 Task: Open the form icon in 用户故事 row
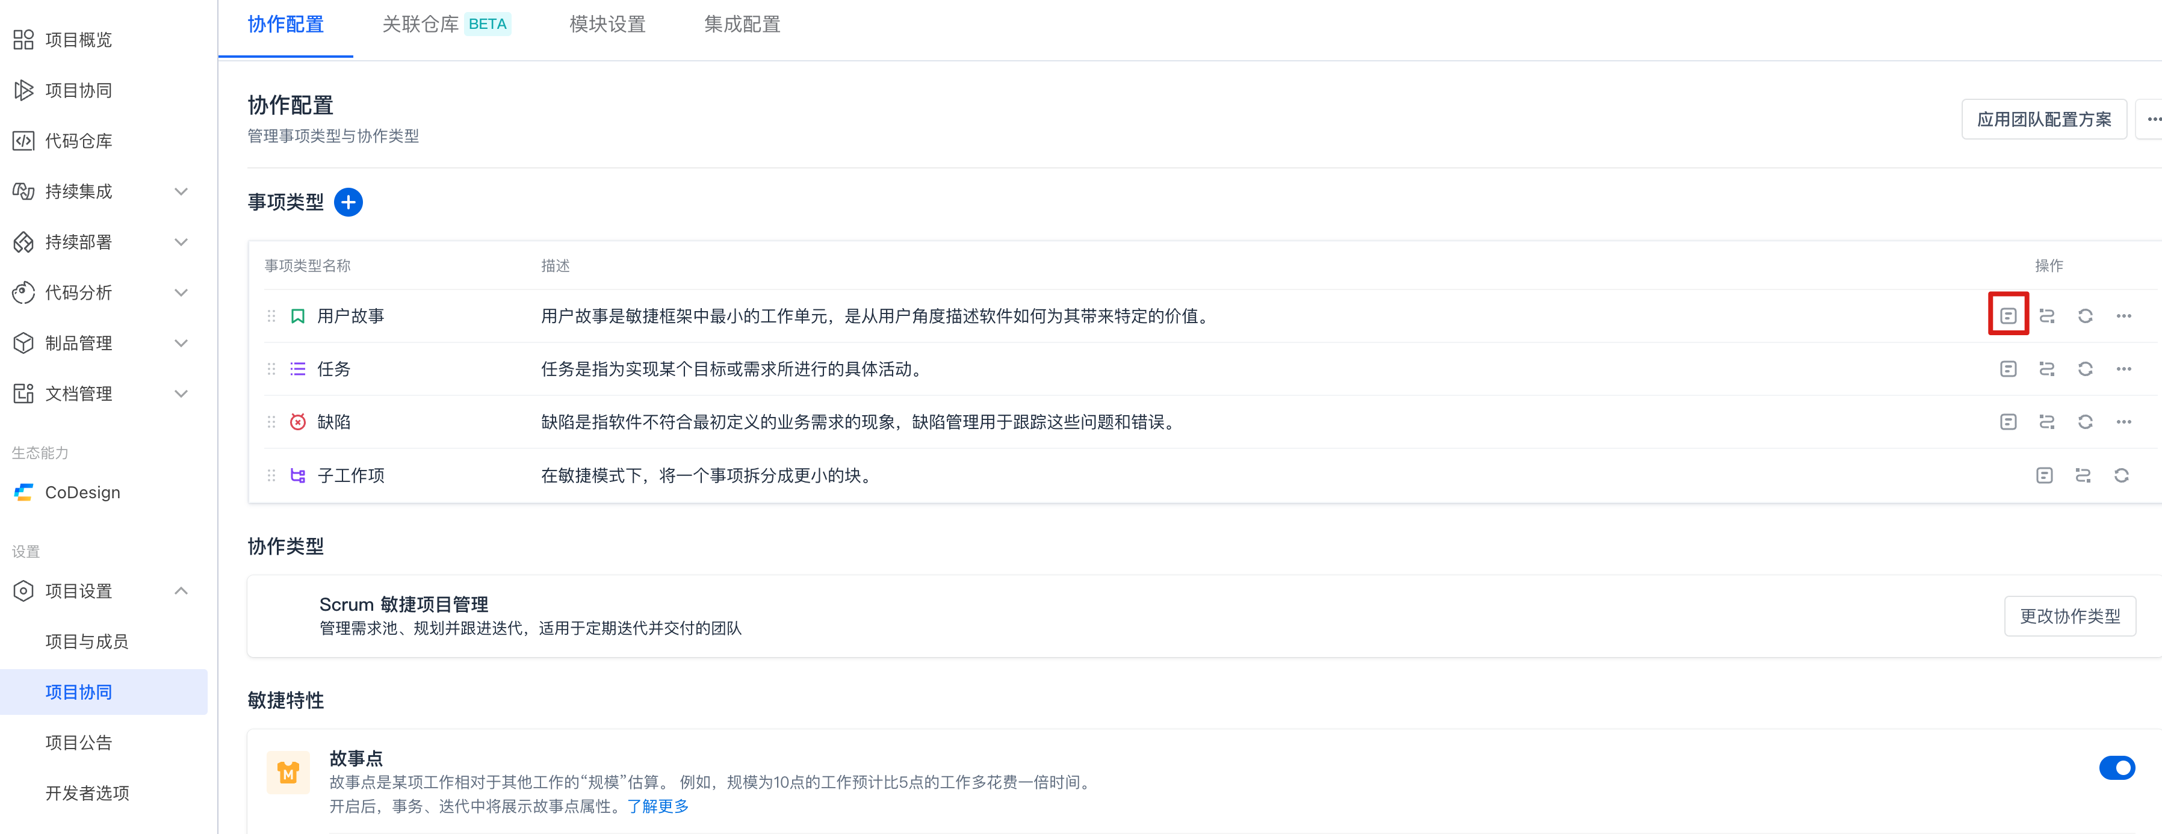pos(2007,315)
